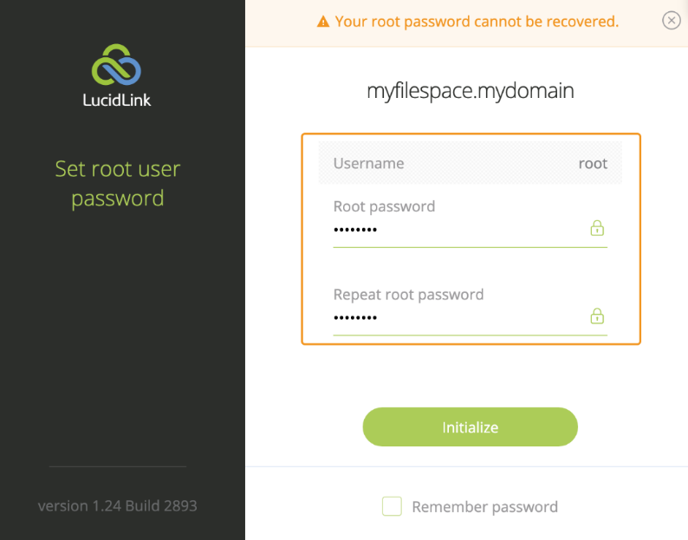The width and height of the screenshot is (688, 540).
Task: Click the myfilespace.mydomain filespace title
Action: coord(471,90)
